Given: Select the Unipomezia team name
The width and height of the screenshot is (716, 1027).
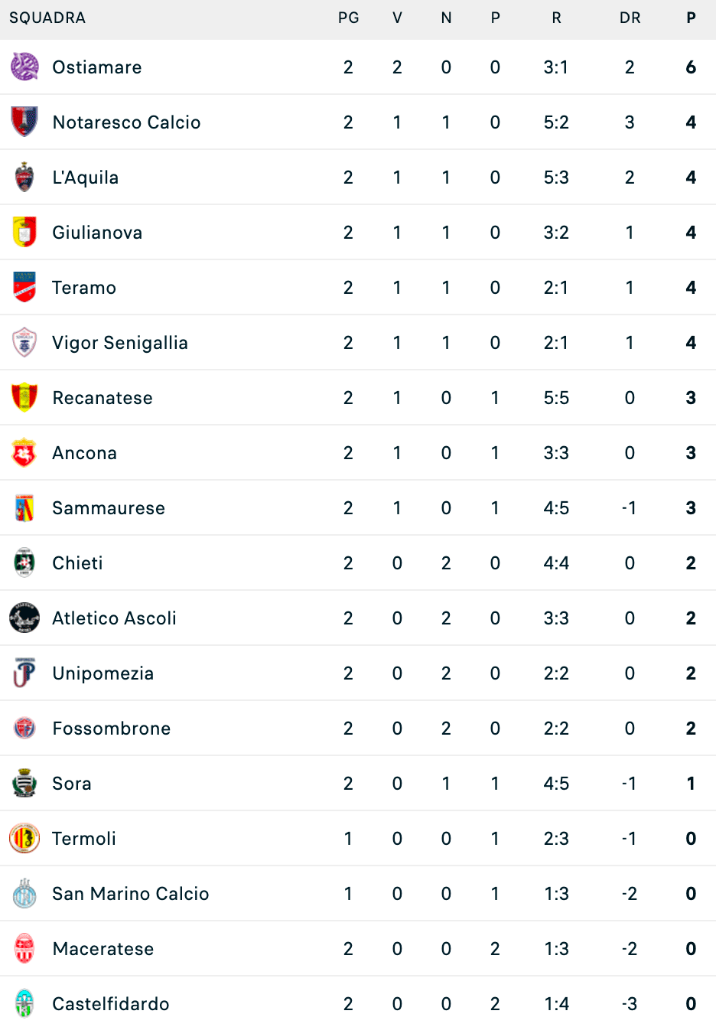Looking at the screenshot, I should click(103, 673).
